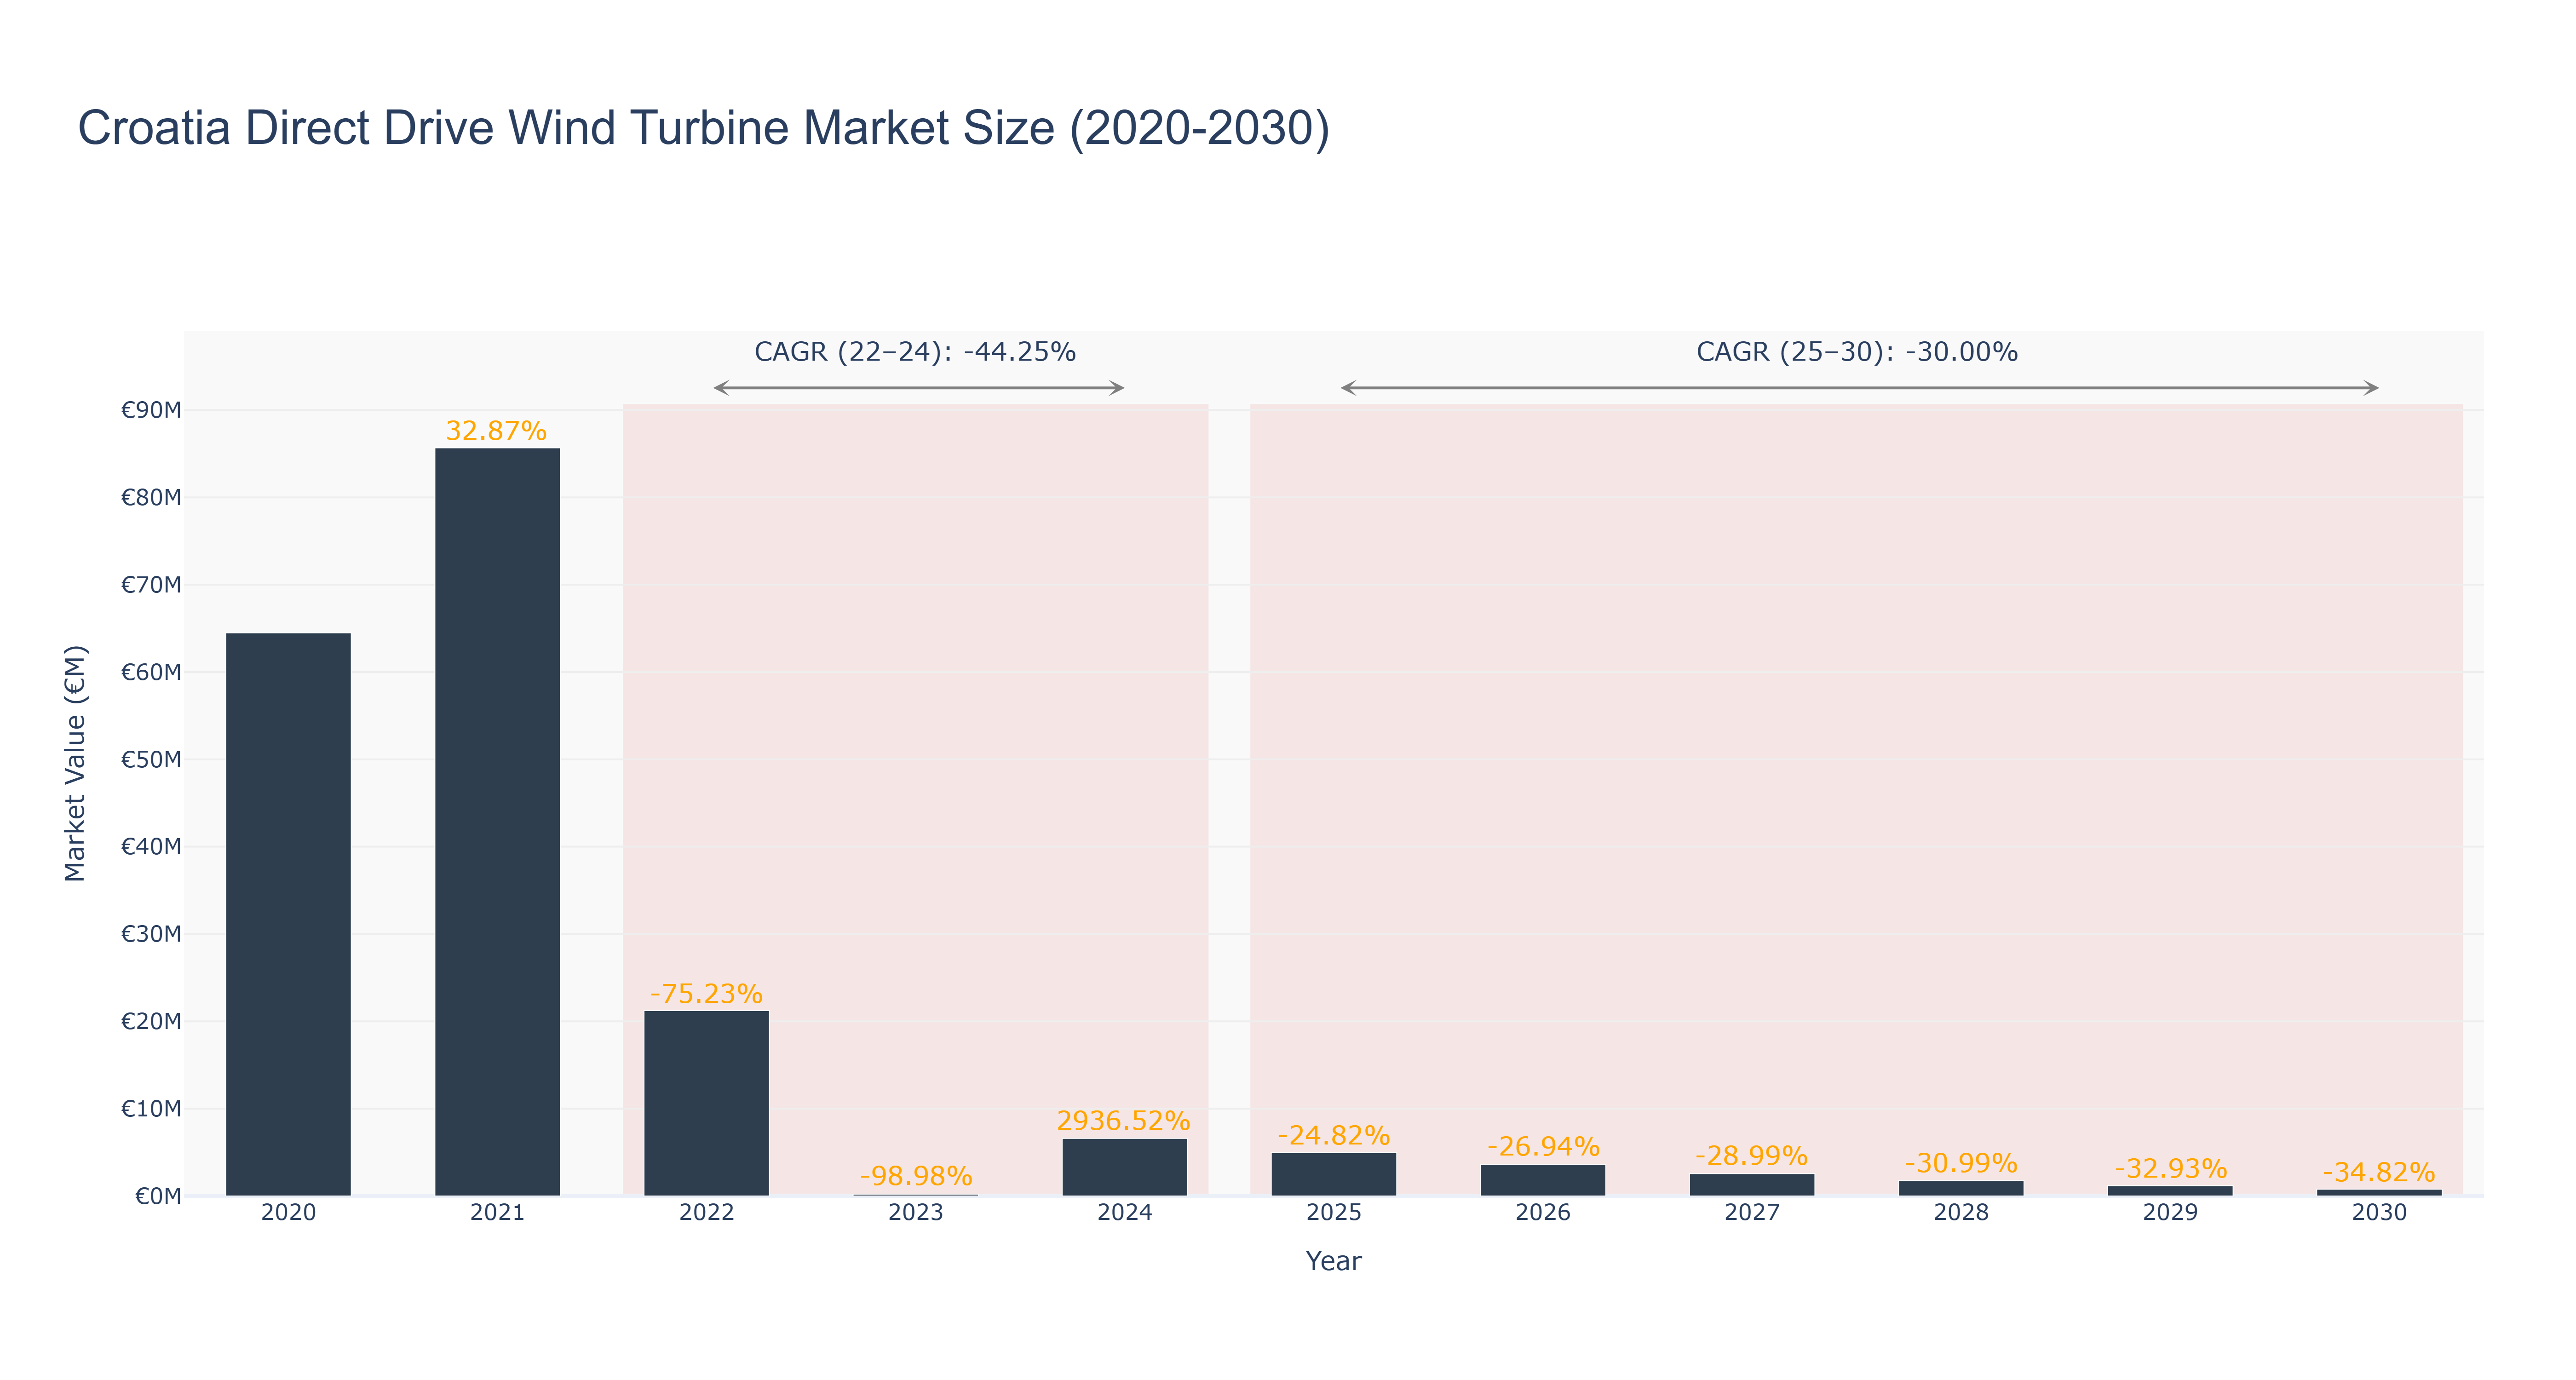
Task: Click the €30M y-axis tick label
Action: pos(151,934)
